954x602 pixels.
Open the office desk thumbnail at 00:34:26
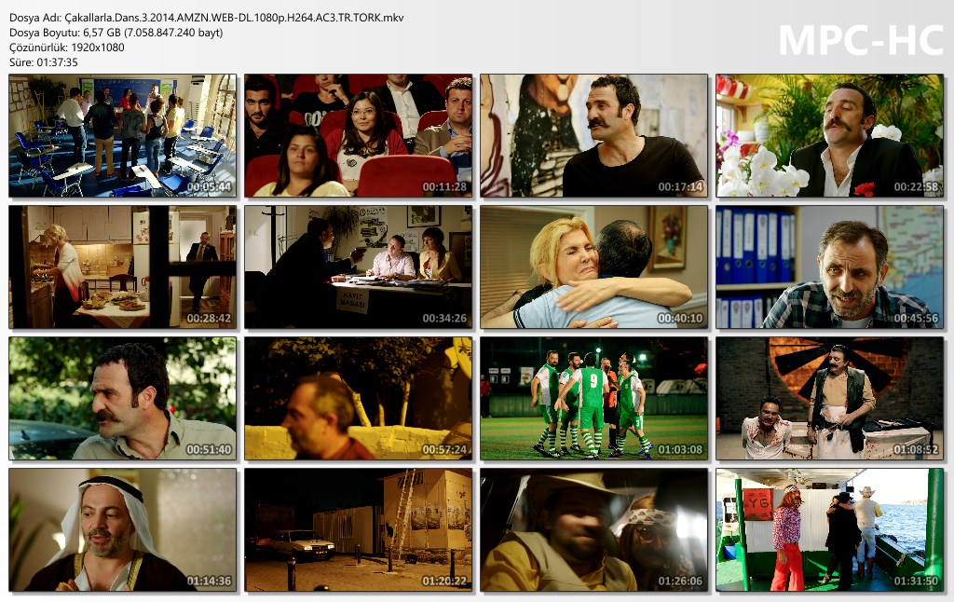coord(358,267)
